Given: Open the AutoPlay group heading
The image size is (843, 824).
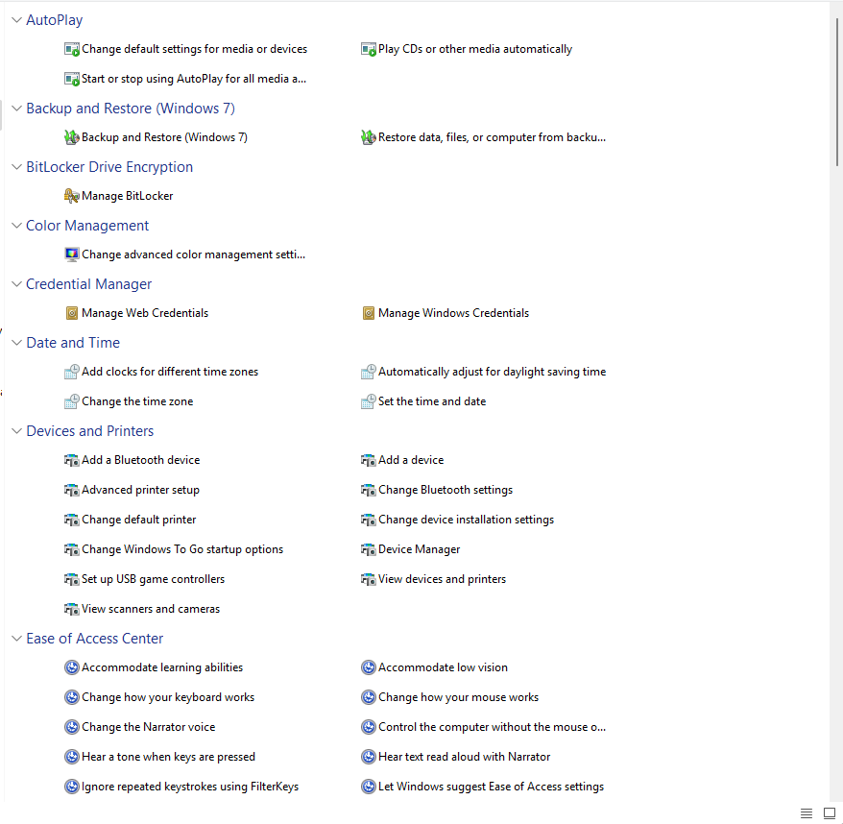Looking at the screenshot, I should [55, 20].
